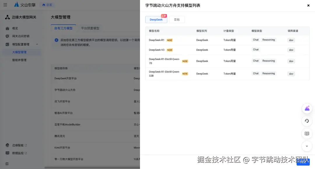The height and width of the screenshot is (169, 315).
Task: Open the customer service headset icon
Action: 307,121
